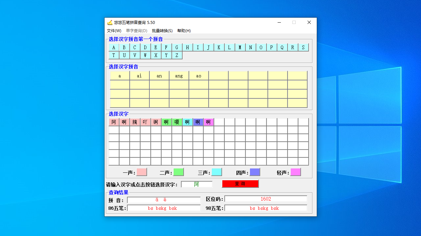This screenshot has width=421, height=236.
Task: Select the letter A pinyin initial button
Action: click(113, 47)
